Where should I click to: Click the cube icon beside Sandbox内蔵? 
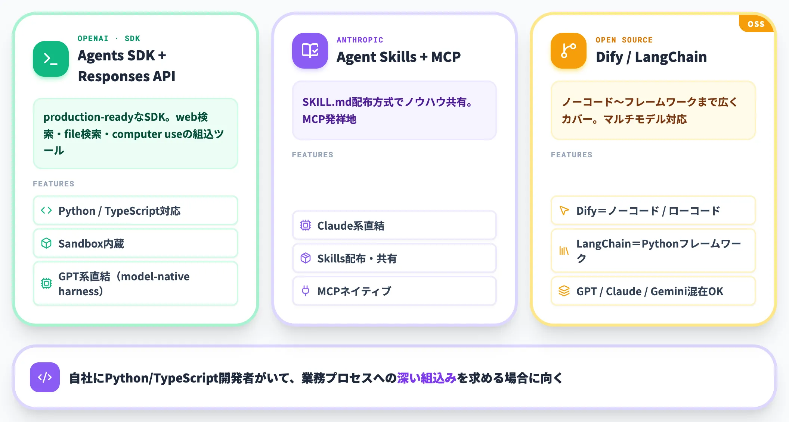46,243
